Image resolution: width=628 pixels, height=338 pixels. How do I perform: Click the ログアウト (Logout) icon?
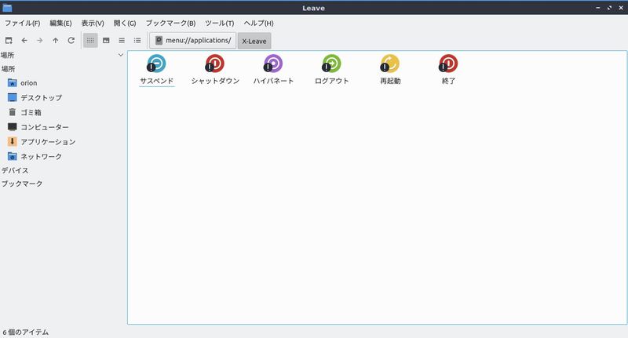click(x=331, y=64)
